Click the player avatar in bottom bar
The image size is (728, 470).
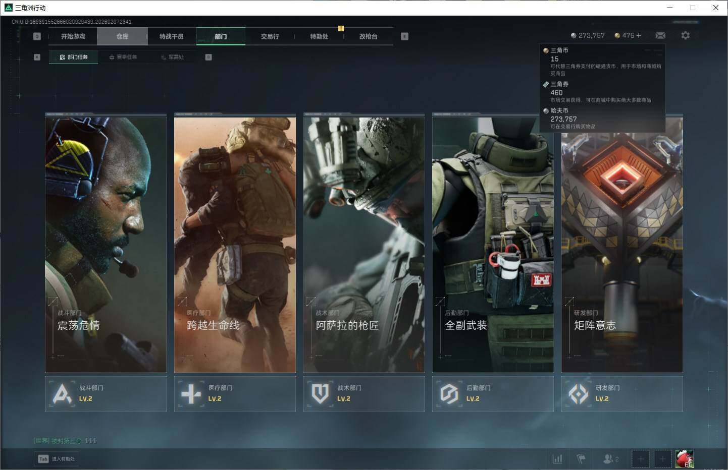point(685,458)
